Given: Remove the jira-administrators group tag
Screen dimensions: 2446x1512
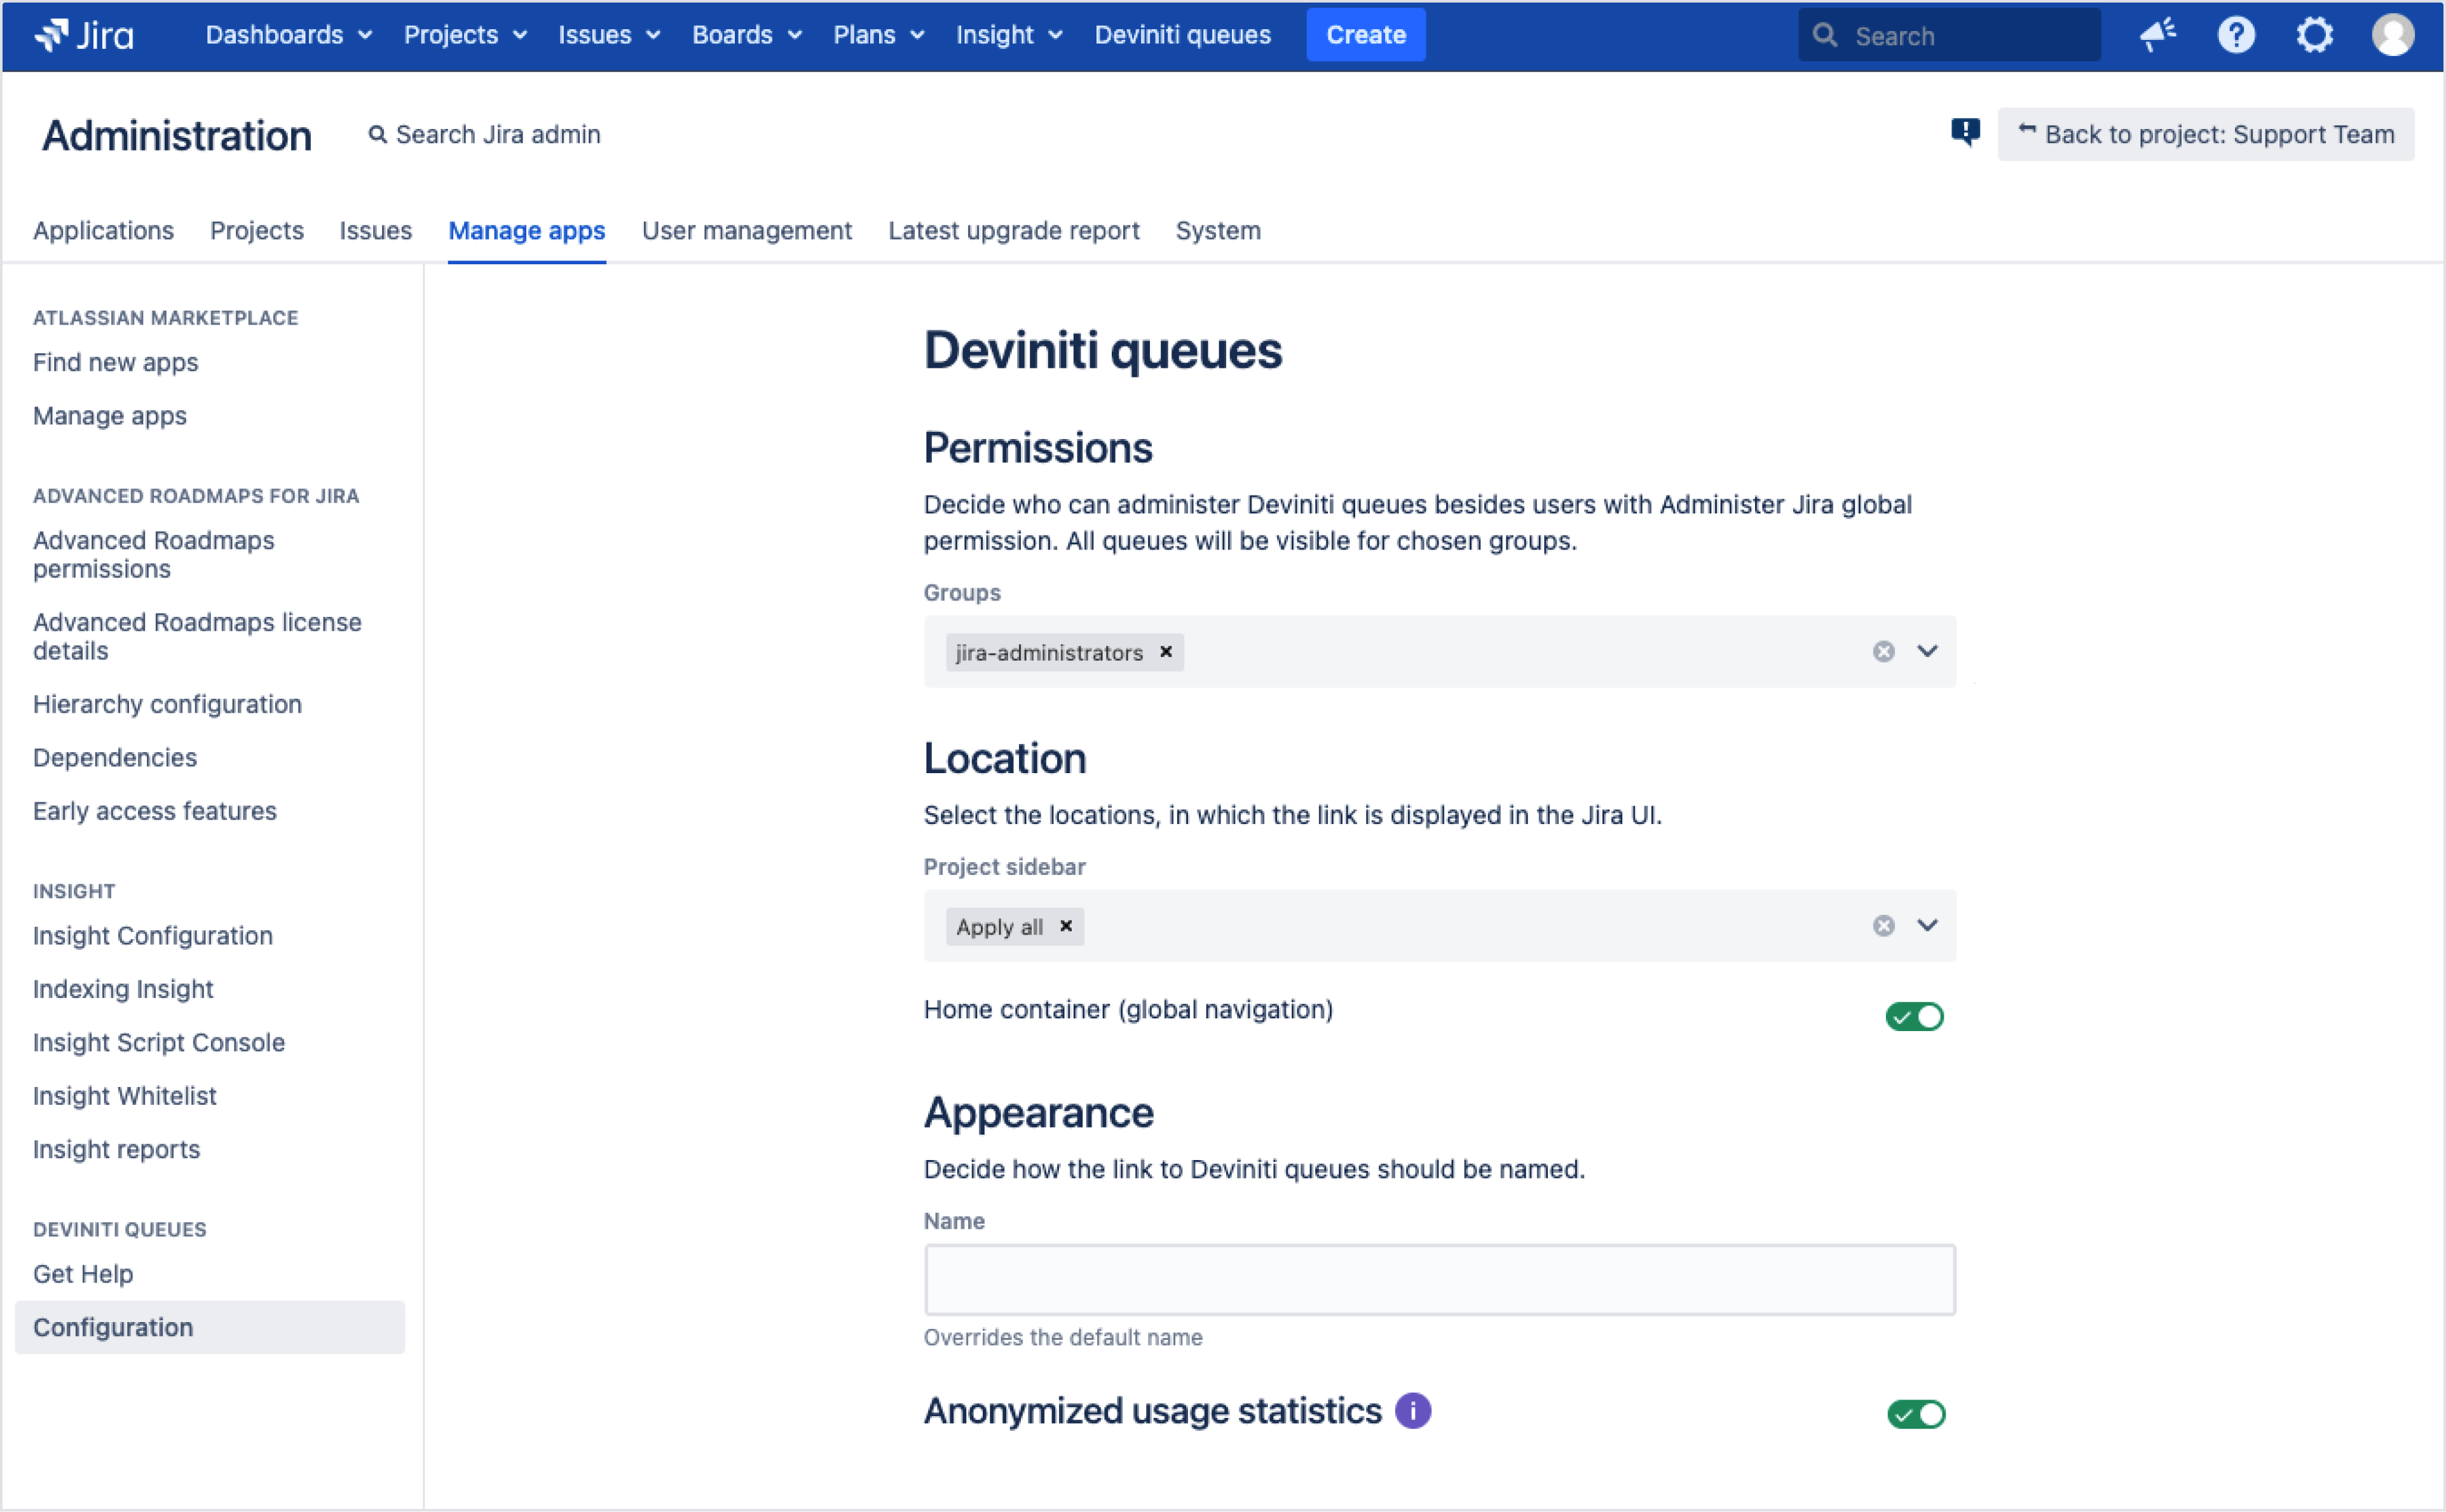Looking at the screenshot, I should click(x=1166, y=653).
